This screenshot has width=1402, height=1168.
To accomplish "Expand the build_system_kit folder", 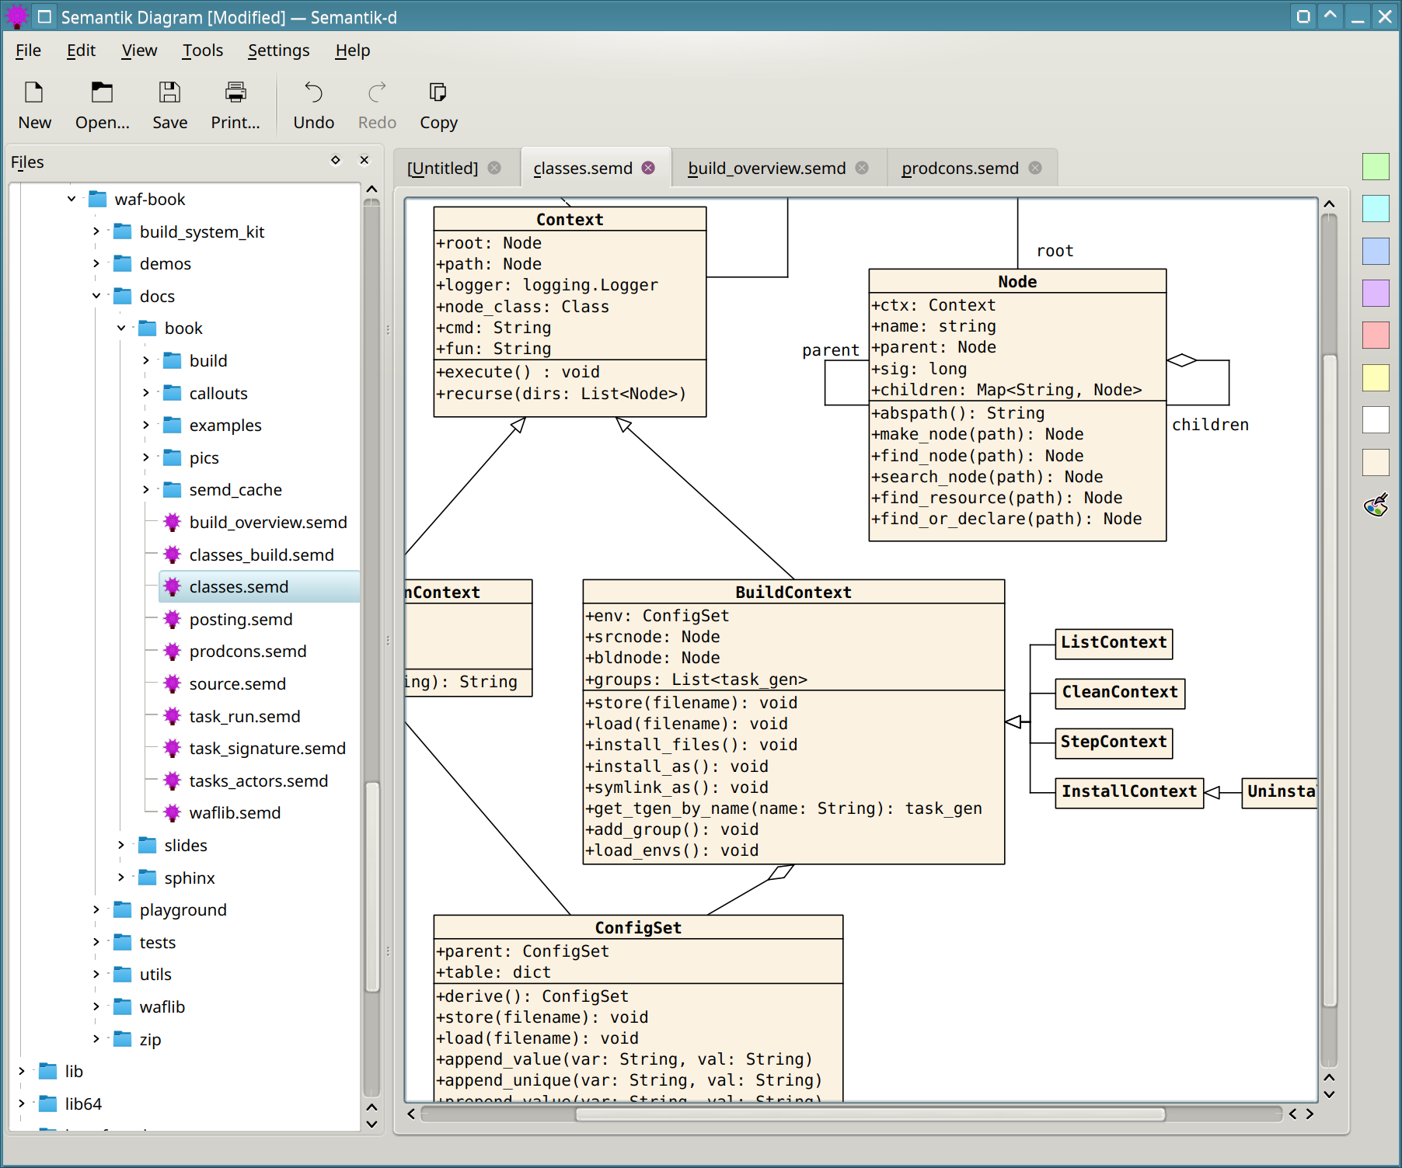I will [x=96, y=231].
